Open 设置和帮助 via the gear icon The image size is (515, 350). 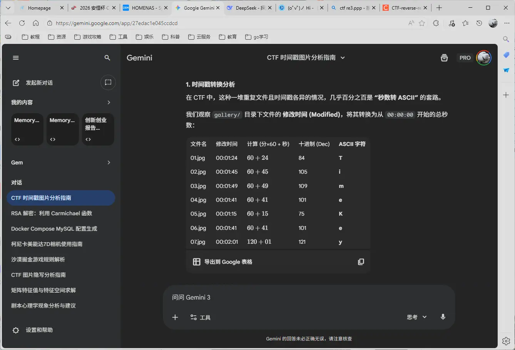coord(15,330)
